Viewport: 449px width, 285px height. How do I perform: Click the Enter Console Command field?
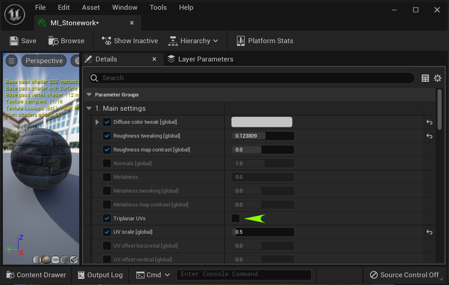[x=244, y=274]
